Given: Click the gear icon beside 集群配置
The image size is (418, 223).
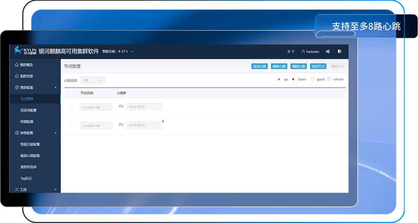Looking at the screenshot, I should [17, 88].
